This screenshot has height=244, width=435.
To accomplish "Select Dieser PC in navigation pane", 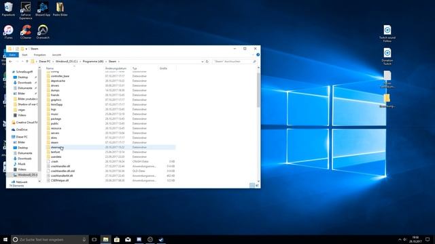I will [22, 137].
